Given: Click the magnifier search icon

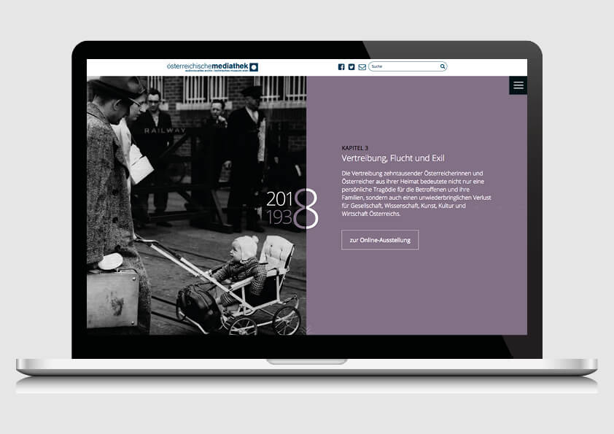Looking at the screenshot, I should pos(443,66).
